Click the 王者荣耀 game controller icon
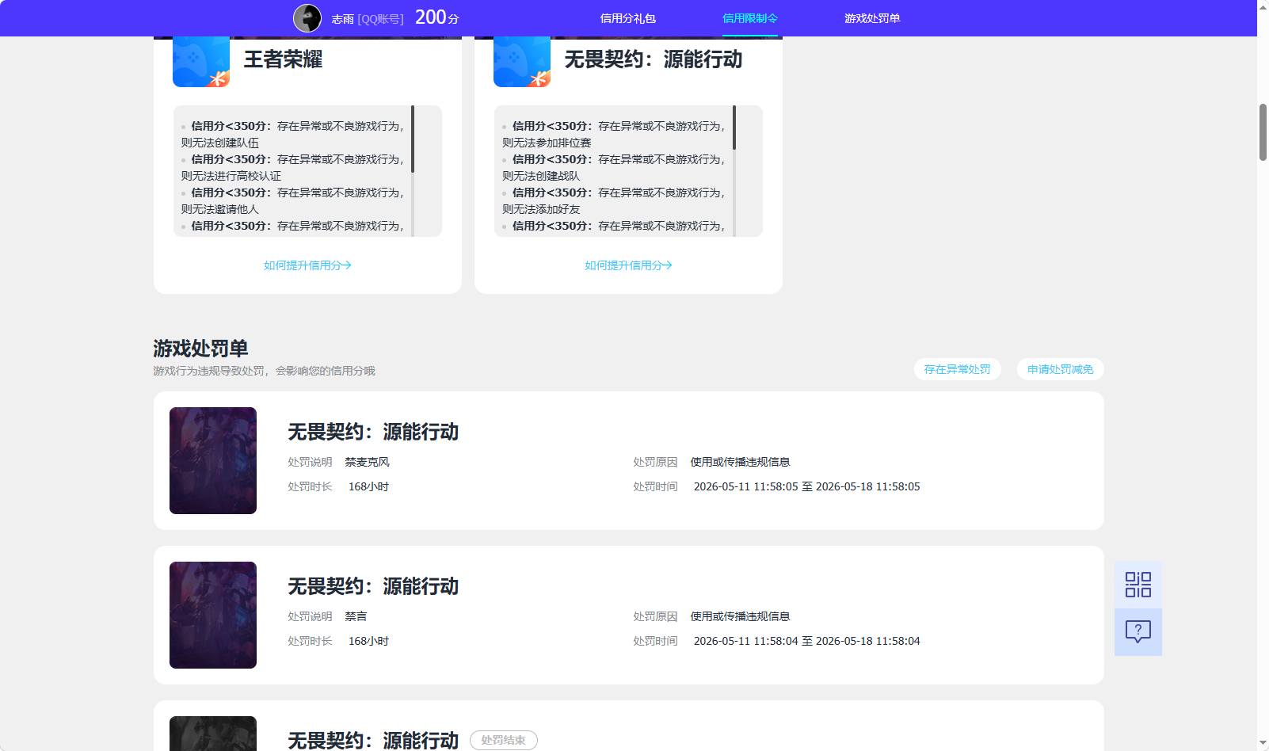Viewport: 1269px width, 751px height. pyautogui.click(x=201, y=62)
